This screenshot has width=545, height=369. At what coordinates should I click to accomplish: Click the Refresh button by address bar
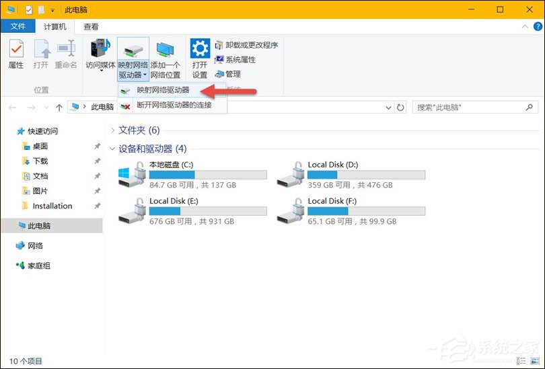[x=400, y=108]
